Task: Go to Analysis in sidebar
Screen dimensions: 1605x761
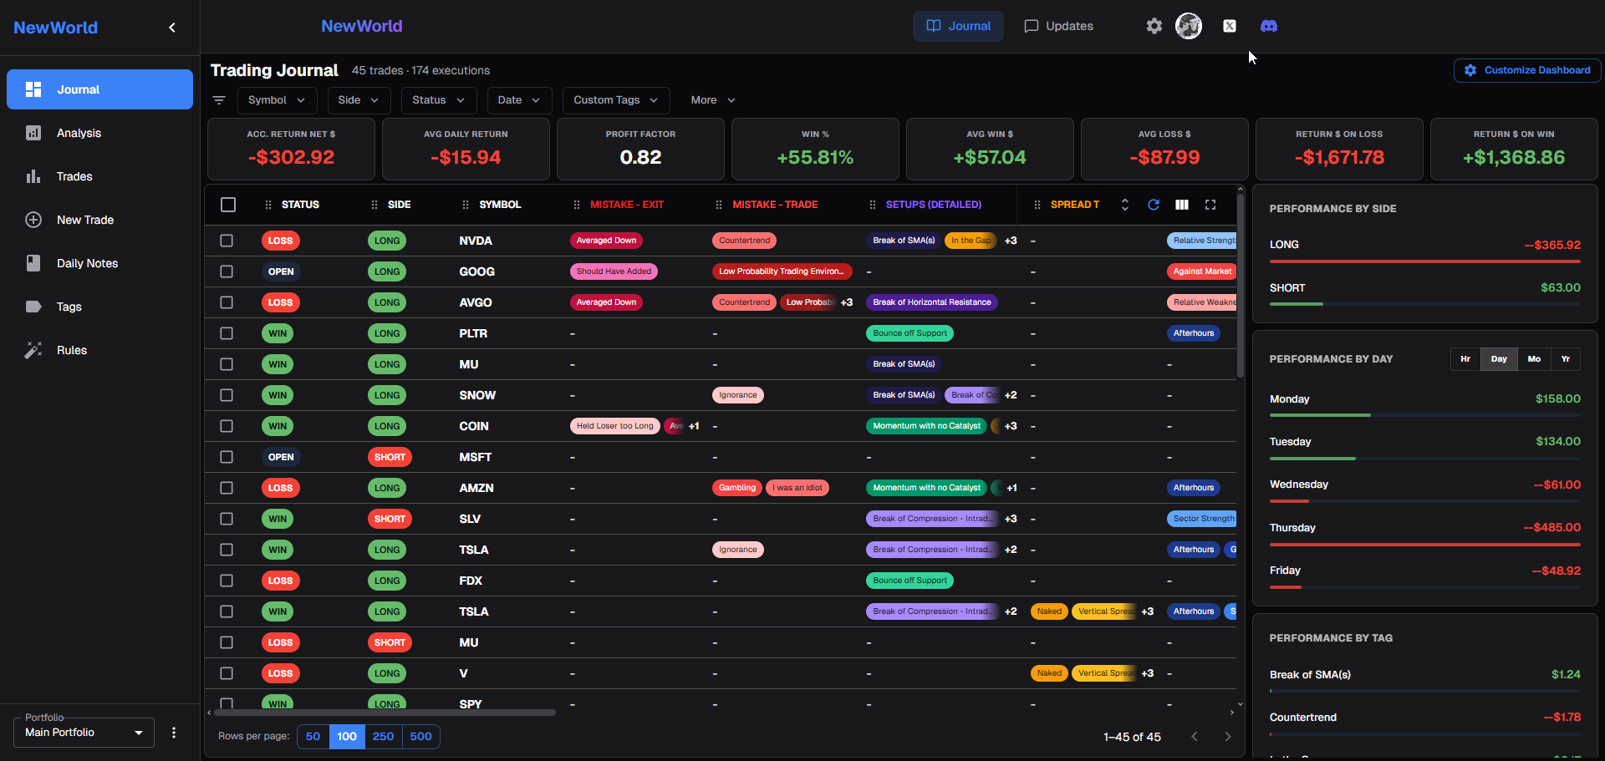Action: pos(79,133)
